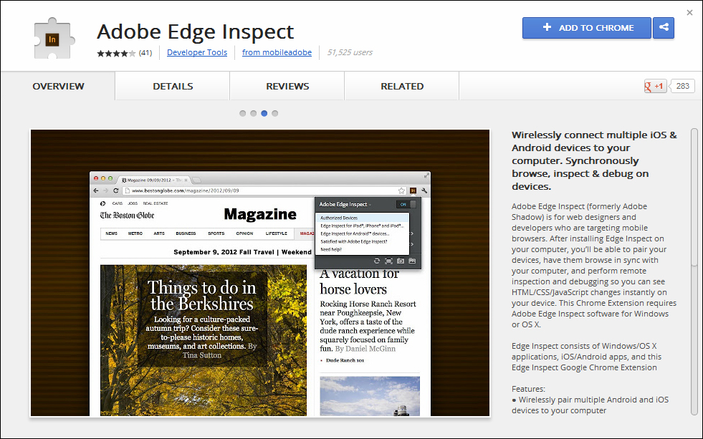Click the reload icon in the screenshot's browser
Screen dimensions: 703x439
click(115, 190)
